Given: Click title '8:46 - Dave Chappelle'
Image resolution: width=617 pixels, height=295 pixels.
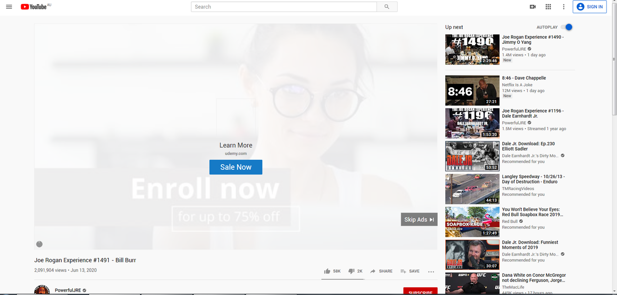Looking at the screenshot, I should click(524, 78).
